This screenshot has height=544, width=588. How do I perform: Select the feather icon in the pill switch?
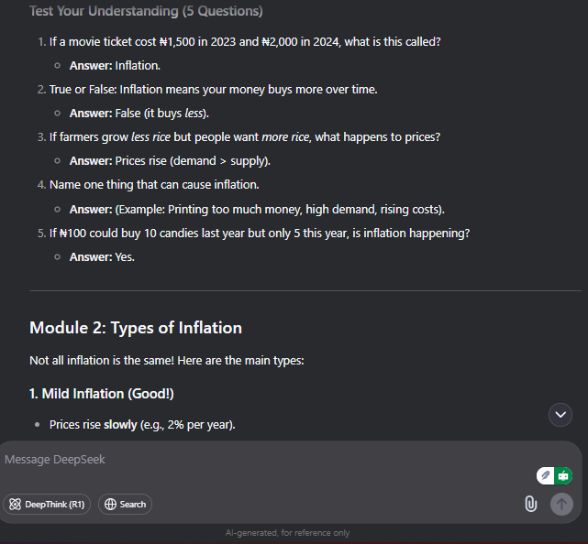546,476
